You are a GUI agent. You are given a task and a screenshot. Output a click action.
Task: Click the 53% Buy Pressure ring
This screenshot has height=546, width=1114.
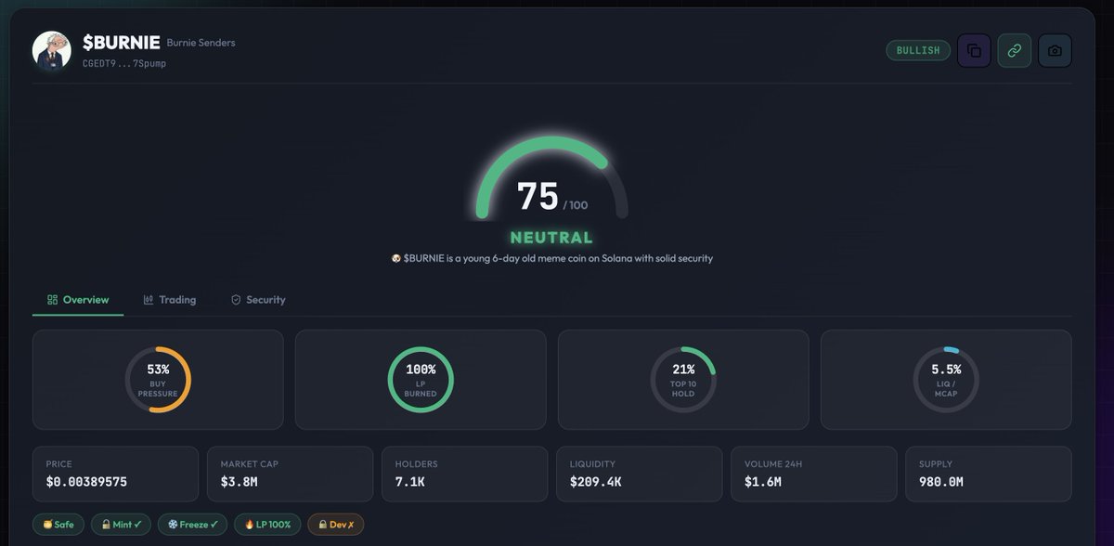[x=158, y=380]
